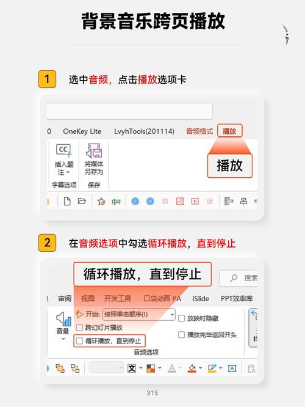The height and width of the screenshot is (407, 305).
Task: Open dropdown arrow beside the 文 icon
Action: (x=141, y=368)
